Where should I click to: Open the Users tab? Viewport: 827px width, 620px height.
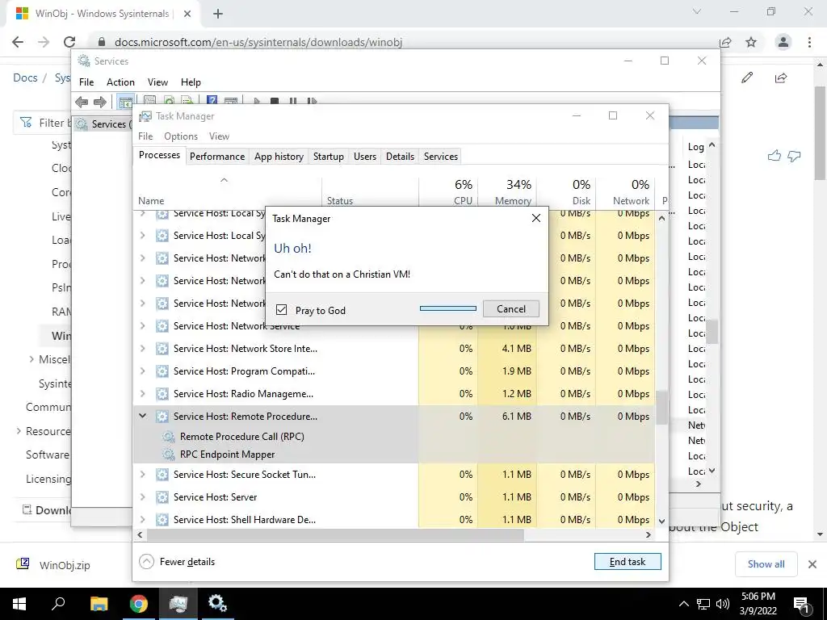365,157
